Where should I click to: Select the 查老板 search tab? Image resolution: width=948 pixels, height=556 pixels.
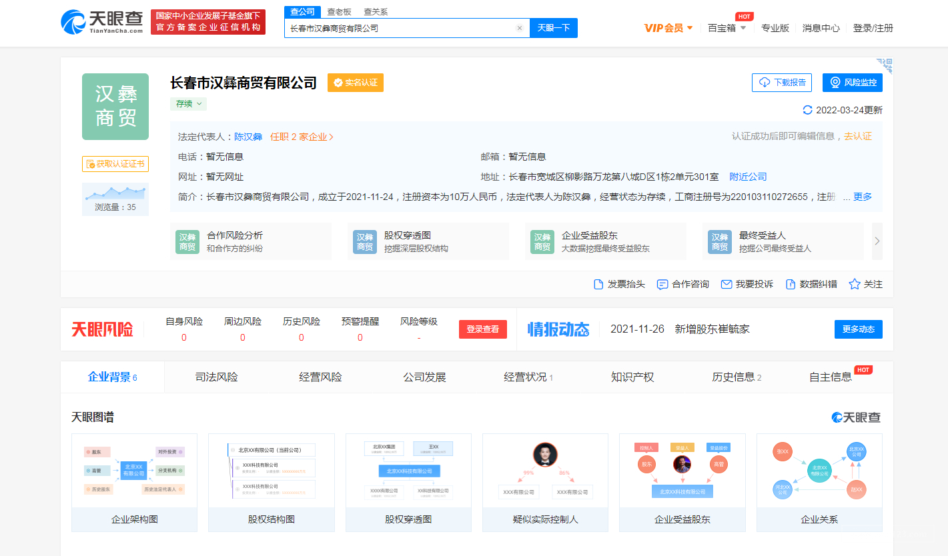point(339,12)
